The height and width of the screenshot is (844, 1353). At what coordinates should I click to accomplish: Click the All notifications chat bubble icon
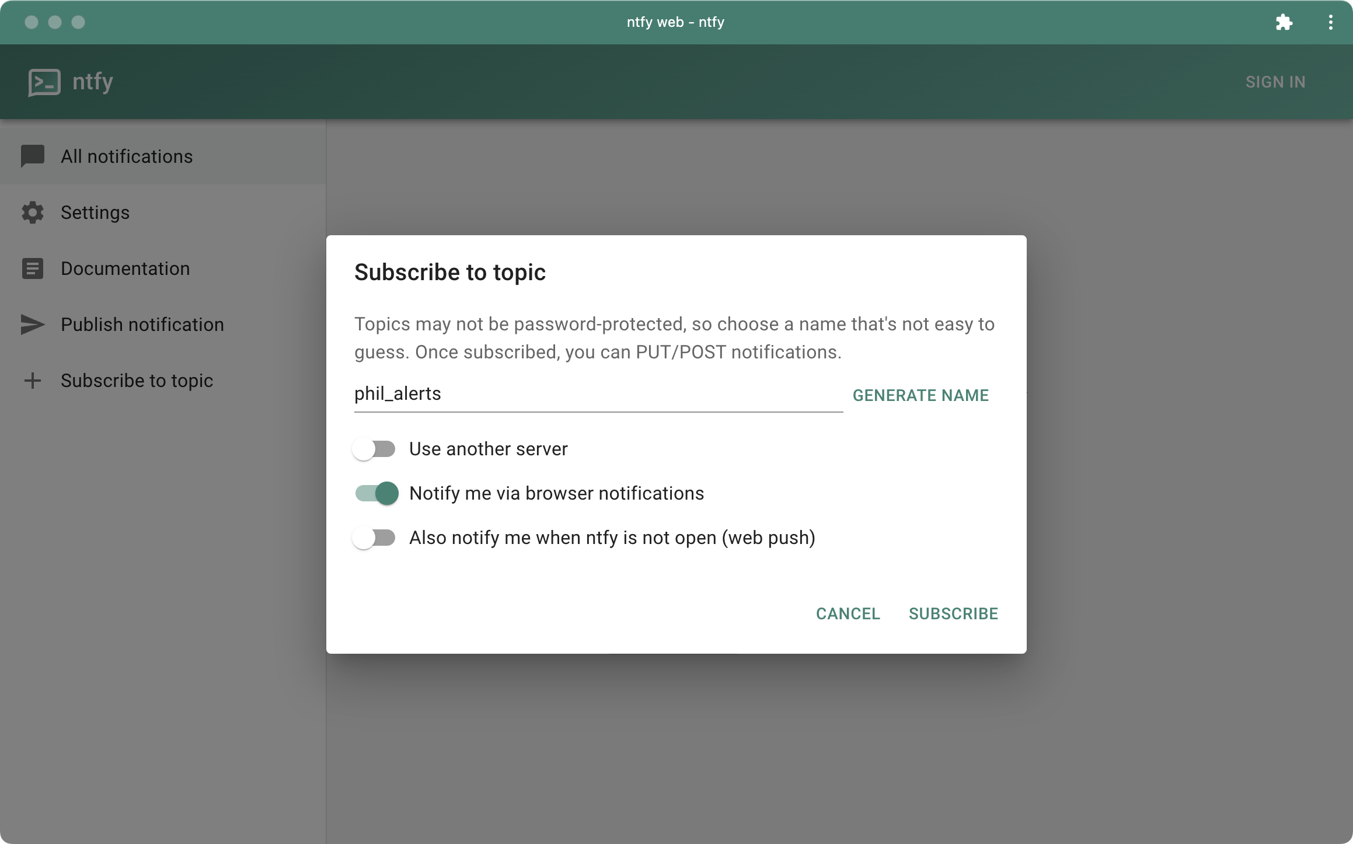tap(33, 156)
